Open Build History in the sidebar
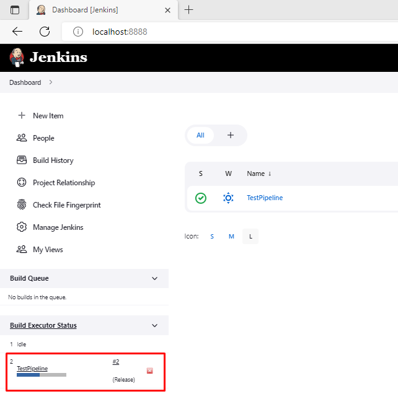Screen dimensions: 398x399 [45, 160]
